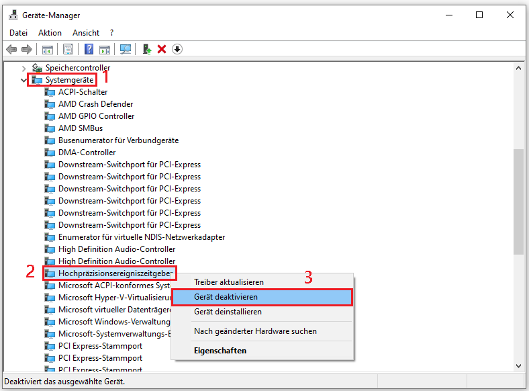The image size is (529, 391).
Task: Expand the Speichercontroller node
Action: click(x=23, y=69)
